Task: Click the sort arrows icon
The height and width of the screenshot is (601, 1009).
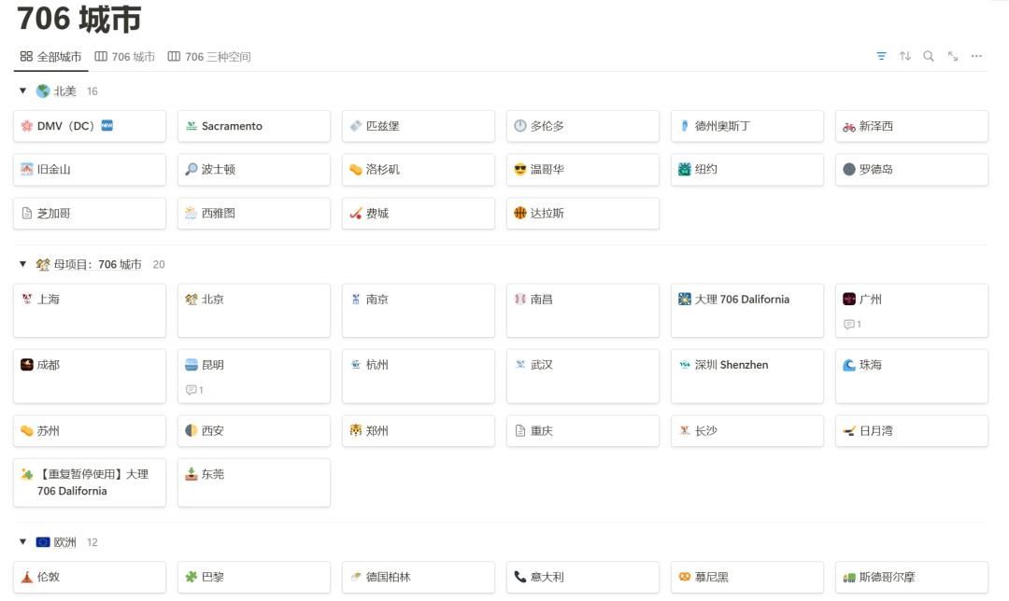Action: tap(905, 56)
